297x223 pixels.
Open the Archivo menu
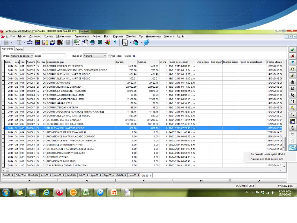10,36
